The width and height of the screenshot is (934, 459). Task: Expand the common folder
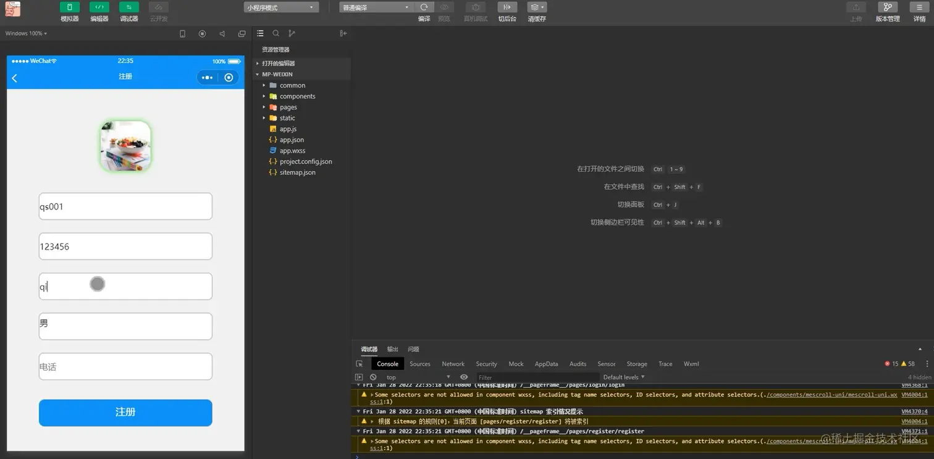click(301, 85)
